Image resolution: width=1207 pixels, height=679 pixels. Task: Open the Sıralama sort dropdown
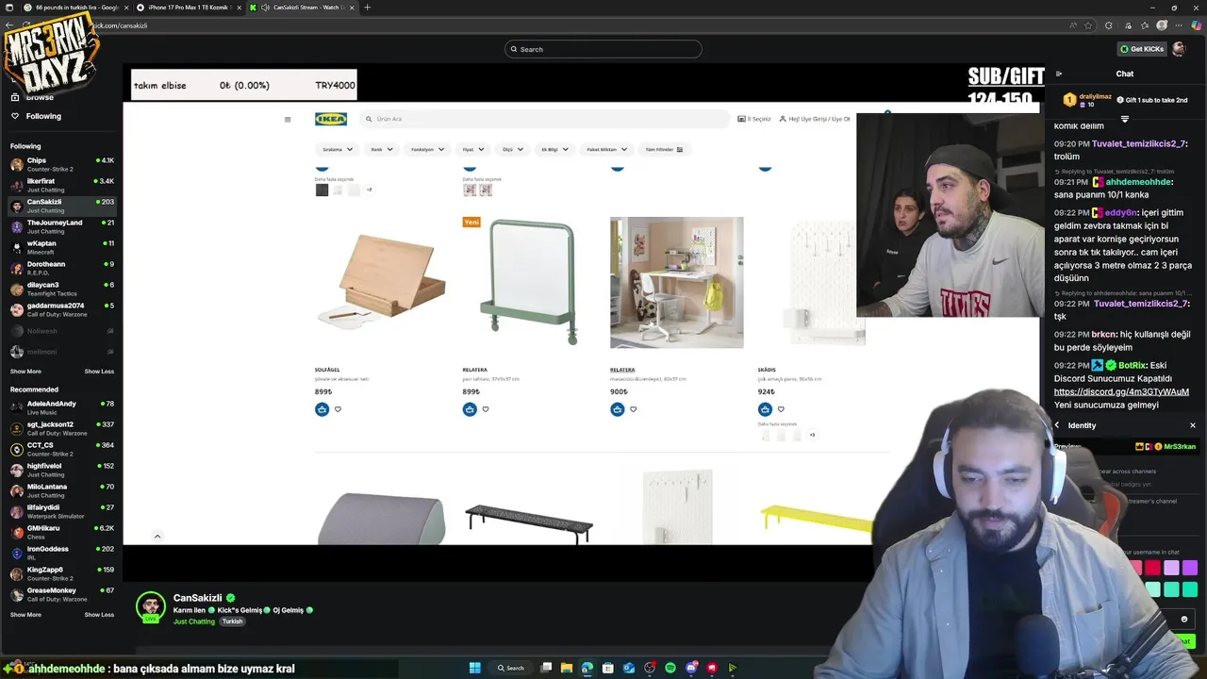pos(337,149)
